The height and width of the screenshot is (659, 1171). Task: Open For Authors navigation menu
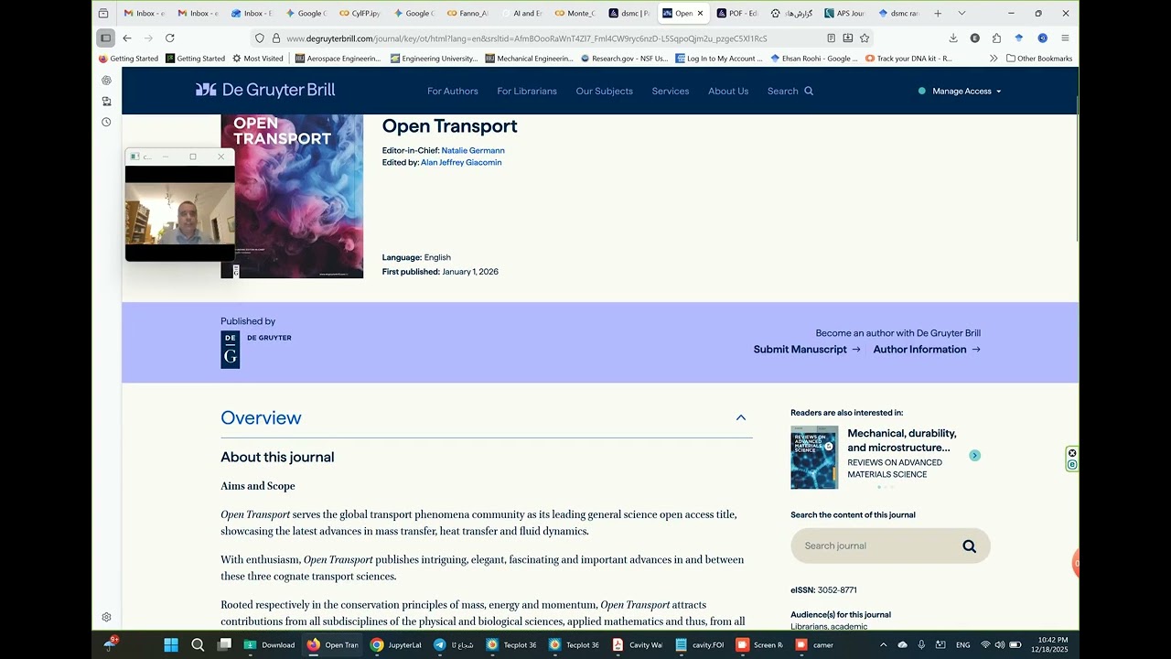(453, 92)
